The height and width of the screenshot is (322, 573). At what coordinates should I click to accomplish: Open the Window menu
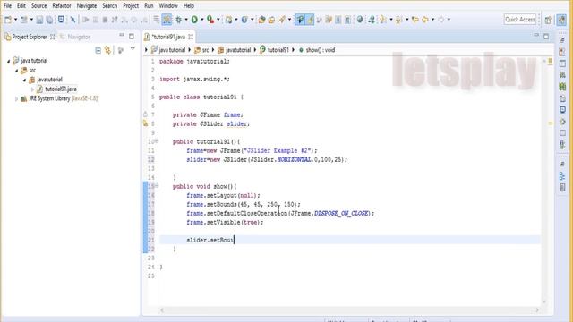pos(168,6)
